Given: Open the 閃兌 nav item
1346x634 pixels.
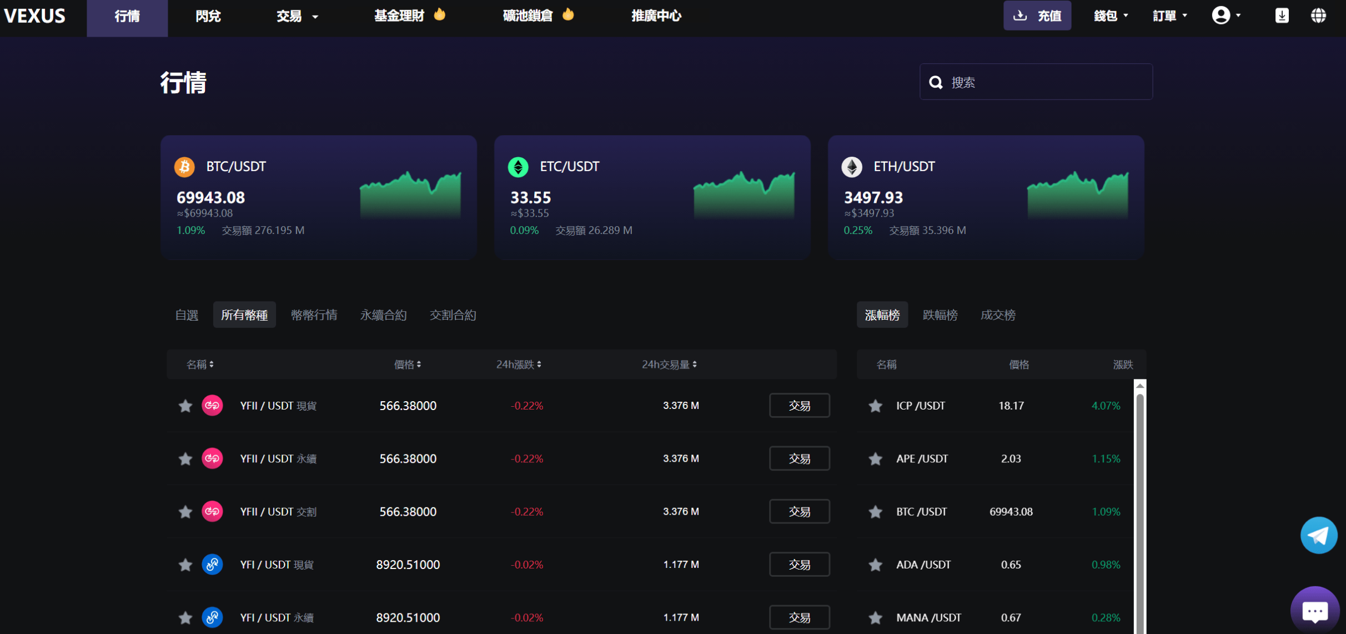Looking at the screenshot, I should pos(208,16).
